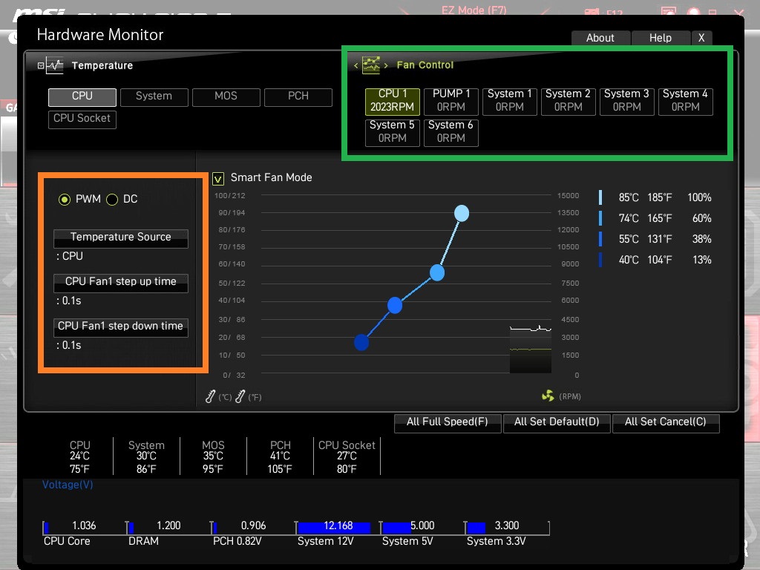
Task: Click right chevron beside Fan Control
Action: 386,65
